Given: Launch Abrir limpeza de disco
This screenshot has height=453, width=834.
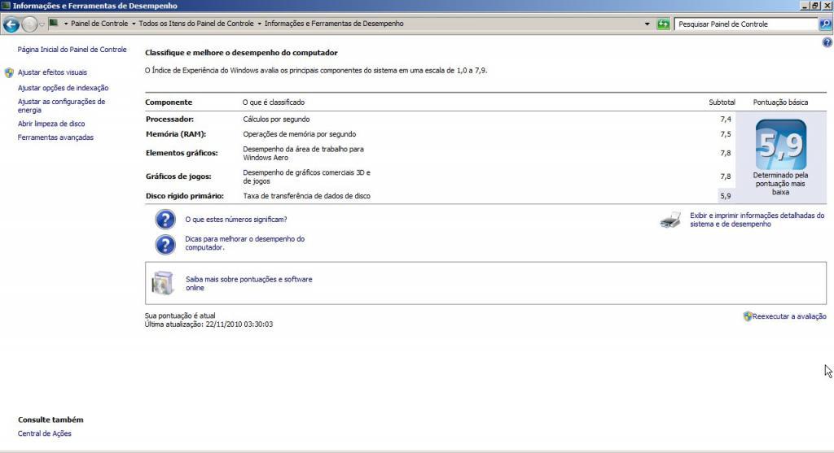Looking at the screenshot, I should click(51, 124).
